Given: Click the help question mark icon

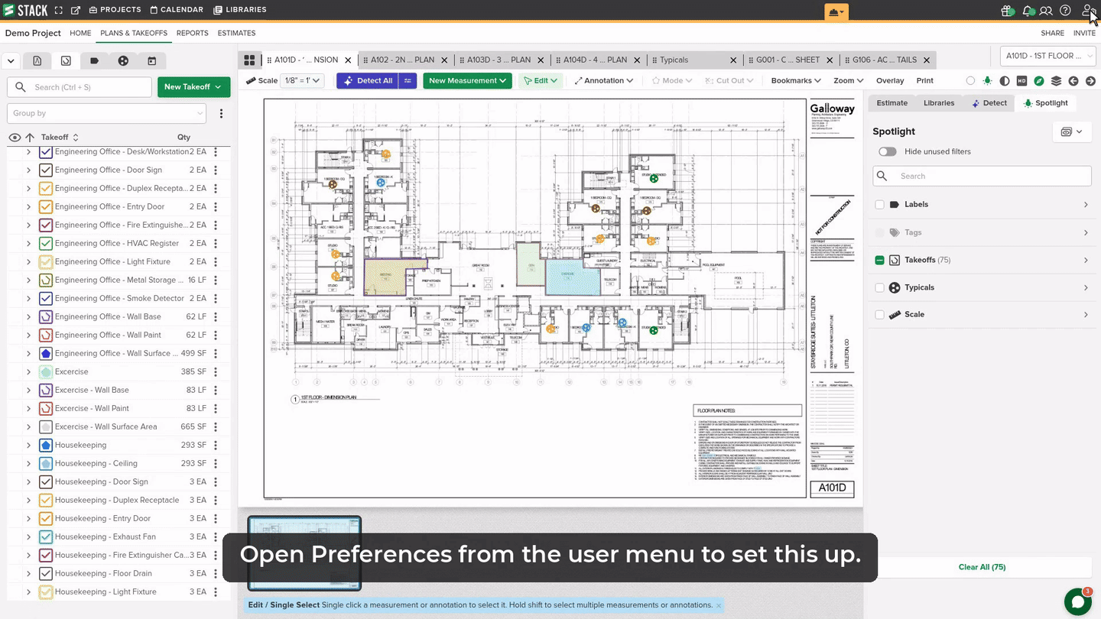Looking at the screenshot, I should [1065, 11].
